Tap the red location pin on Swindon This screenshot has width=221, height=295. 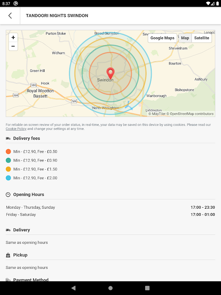pos(110,73)
